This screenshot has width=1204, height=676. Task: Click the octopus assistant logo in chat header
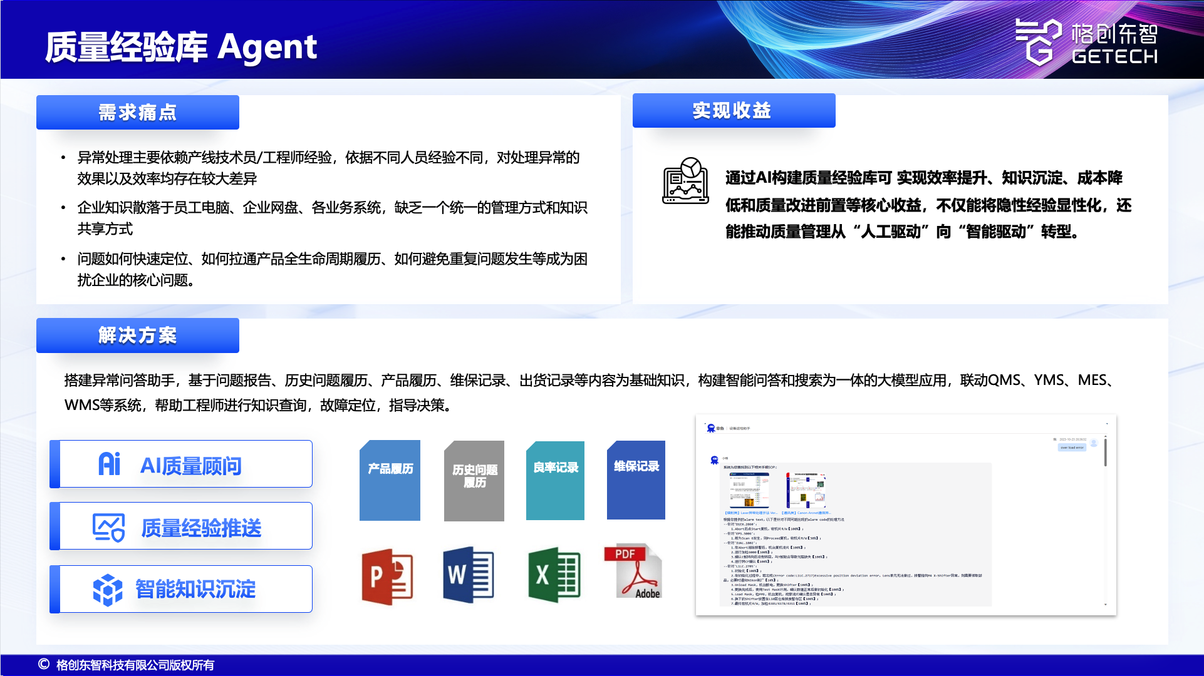click(x=711, y=428)
